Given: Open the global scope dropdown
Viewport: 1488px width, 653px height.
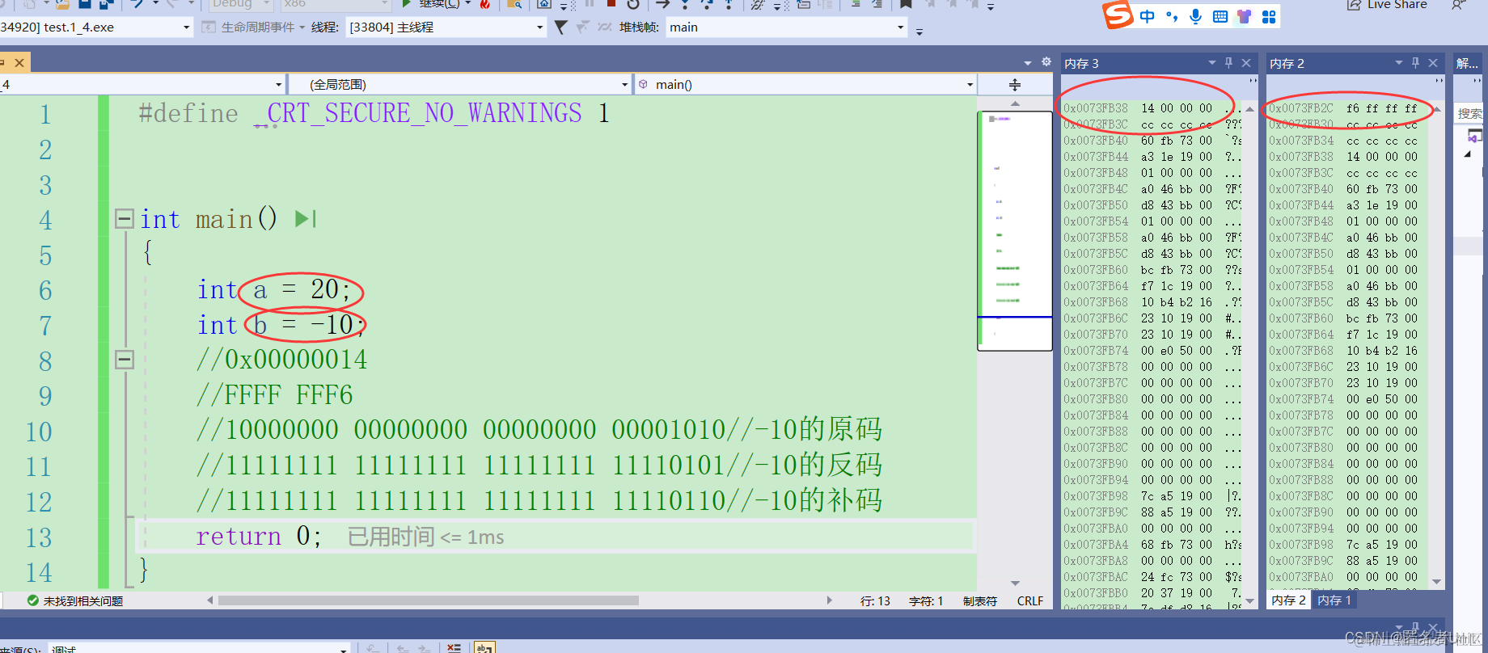Looking at the screenshot, I should (459, 84).
